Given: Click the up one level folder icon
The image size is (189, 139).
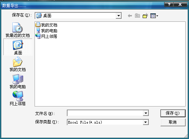Looking at the screenshot, I should coord(137,16).
